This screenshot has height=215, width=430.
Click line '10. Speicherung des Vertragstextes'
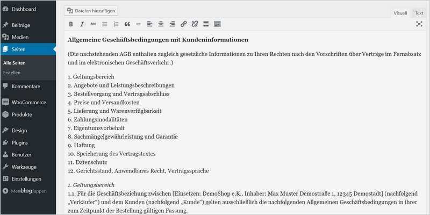(x=112, y=154)
